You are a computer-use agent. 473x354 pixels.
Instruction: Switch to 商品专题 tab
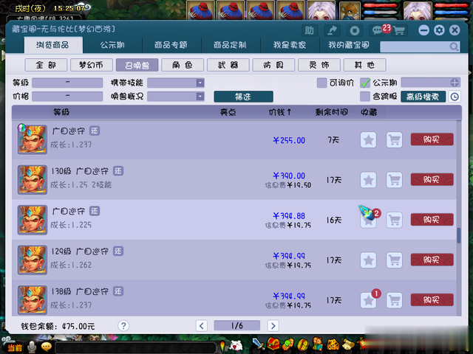[x=171, y=45]
